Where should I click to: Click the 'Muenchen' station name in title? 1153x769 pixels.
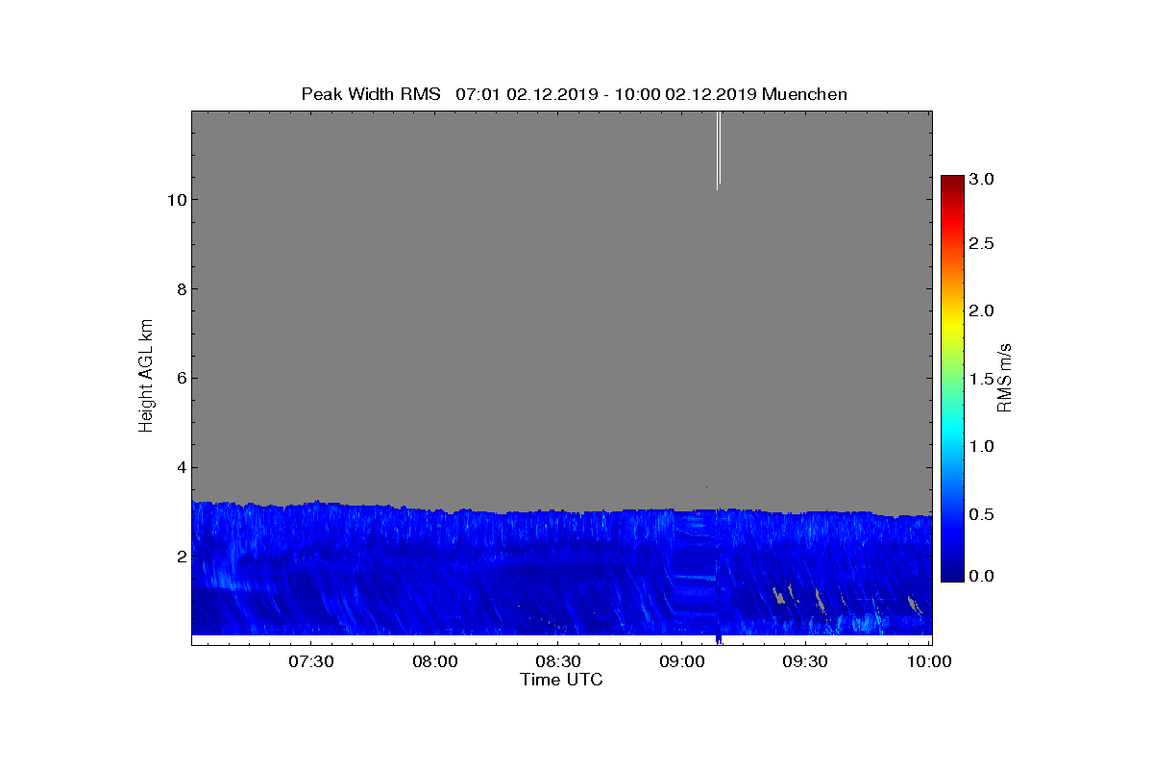(x=804, y=94)
